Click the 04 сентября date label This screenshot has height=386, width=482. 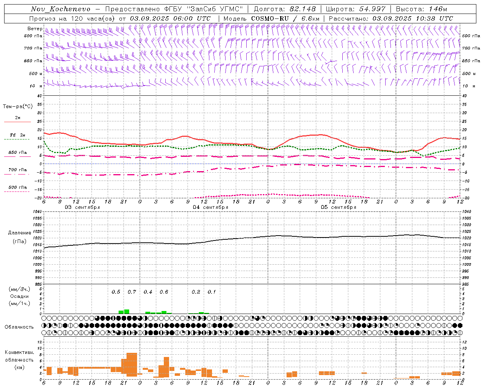(x=210, y=207)
